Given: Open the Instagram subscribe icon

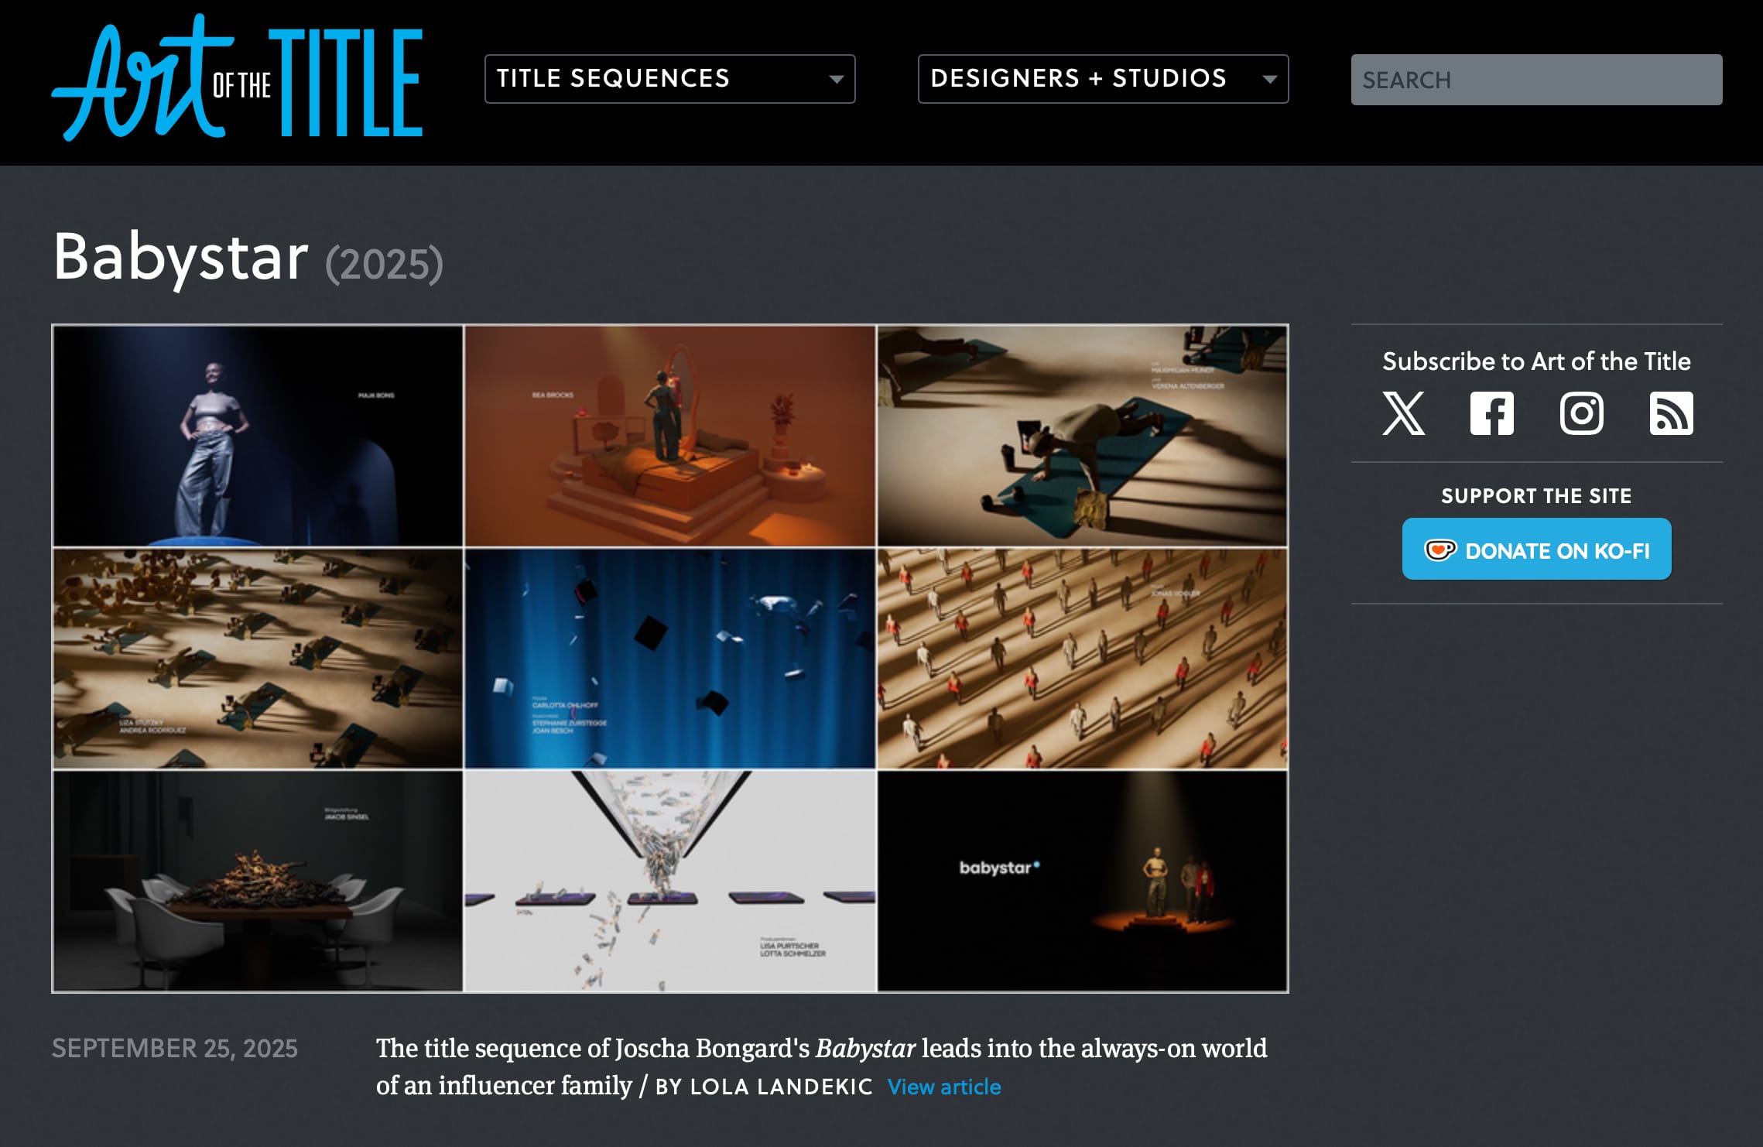Looking at the screenshot, I should (x=1581, y=413).
